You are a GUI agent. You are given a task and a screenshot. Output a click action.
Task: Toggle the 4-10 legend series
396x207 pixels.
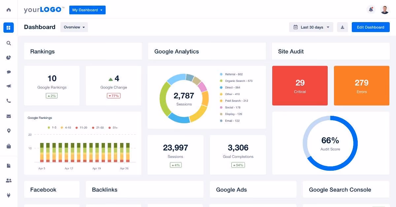[x=66, y=127]
